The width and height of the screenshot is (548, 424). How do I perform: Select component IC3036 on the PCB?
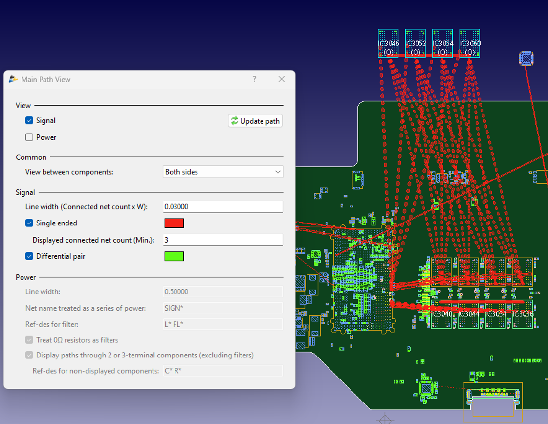[x=523, y=314]
